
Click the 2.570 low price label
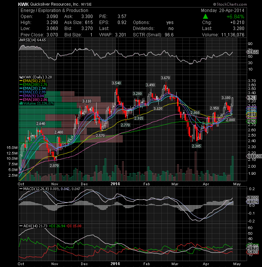100,135
